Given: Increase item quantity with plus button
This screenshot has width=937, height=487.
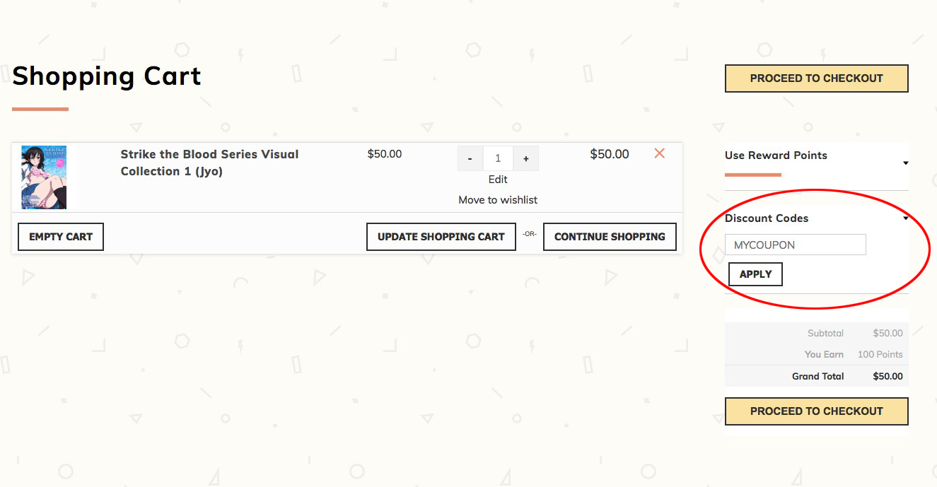Looking at the screenshot, I should 525,159.
